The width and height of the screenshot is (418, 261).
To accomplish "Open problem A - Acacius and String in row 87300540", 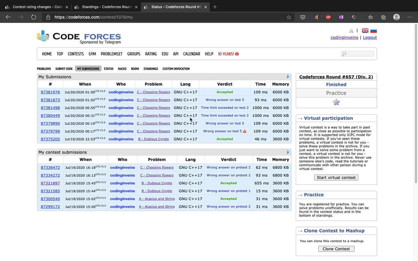I will [x=157, y=199].
